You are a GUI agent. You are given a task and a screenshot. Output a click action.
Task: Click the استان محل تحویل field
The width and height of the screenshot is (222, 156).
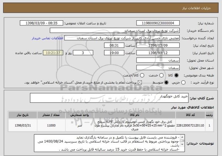(x=158, y=61)
